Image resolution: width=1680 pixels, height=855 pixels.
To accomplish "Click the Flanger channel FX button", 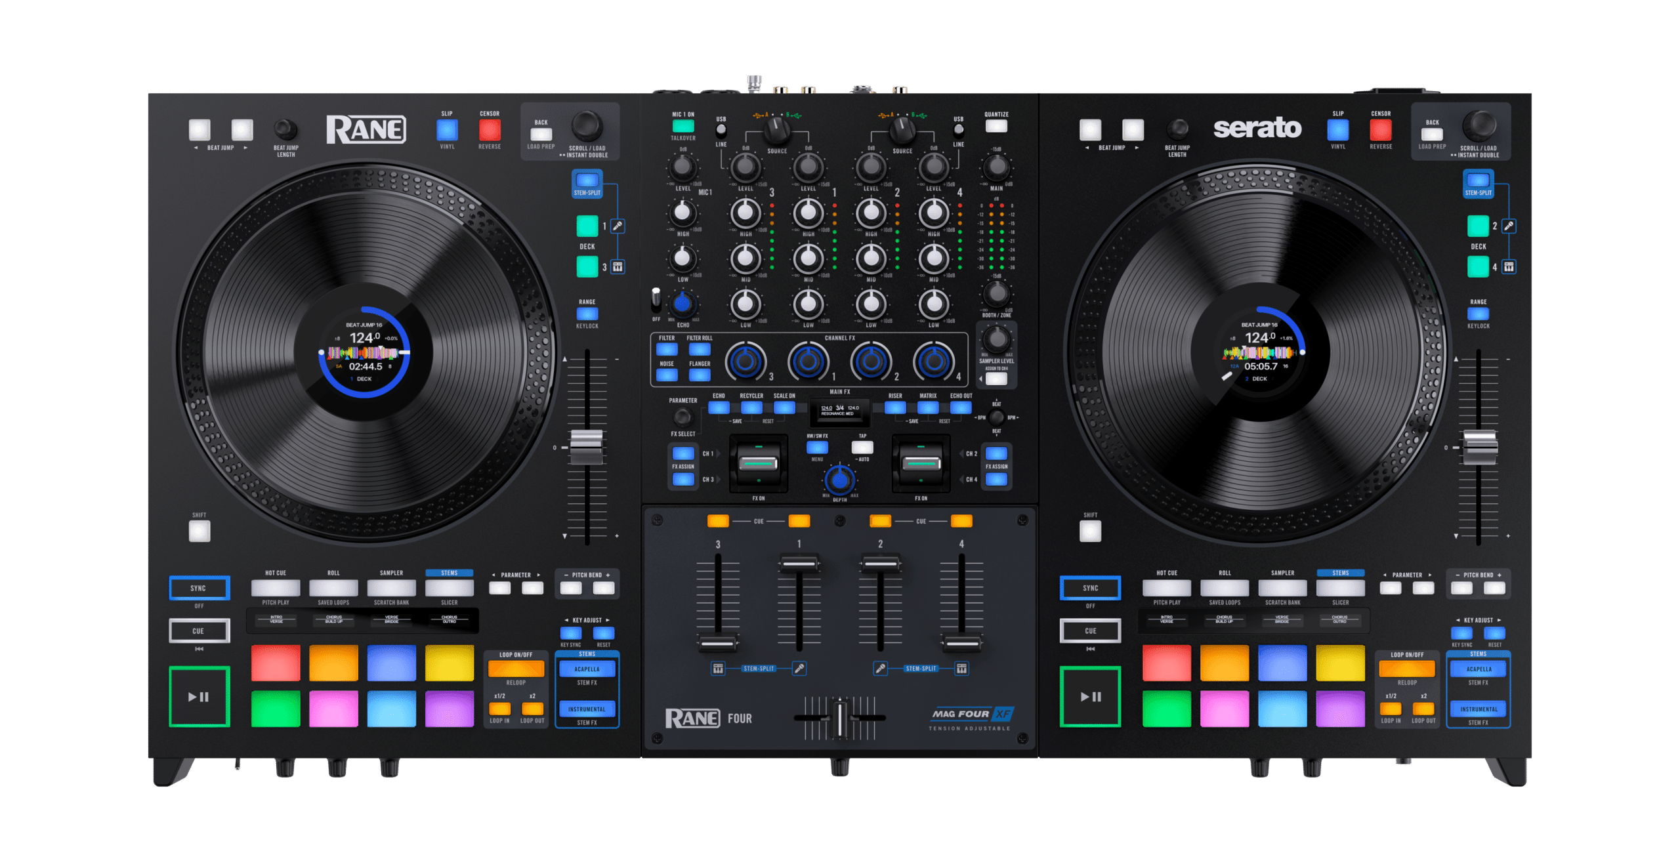I will [x=700, y=375].
